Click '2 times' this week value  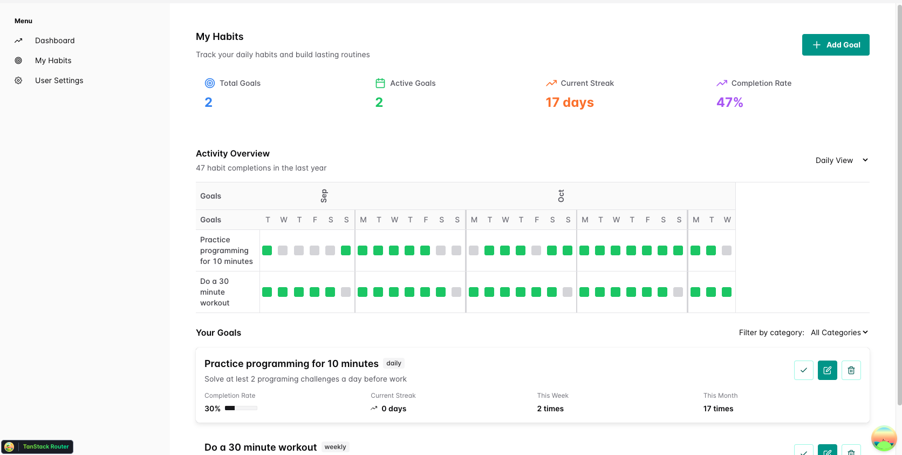[550, 409]
